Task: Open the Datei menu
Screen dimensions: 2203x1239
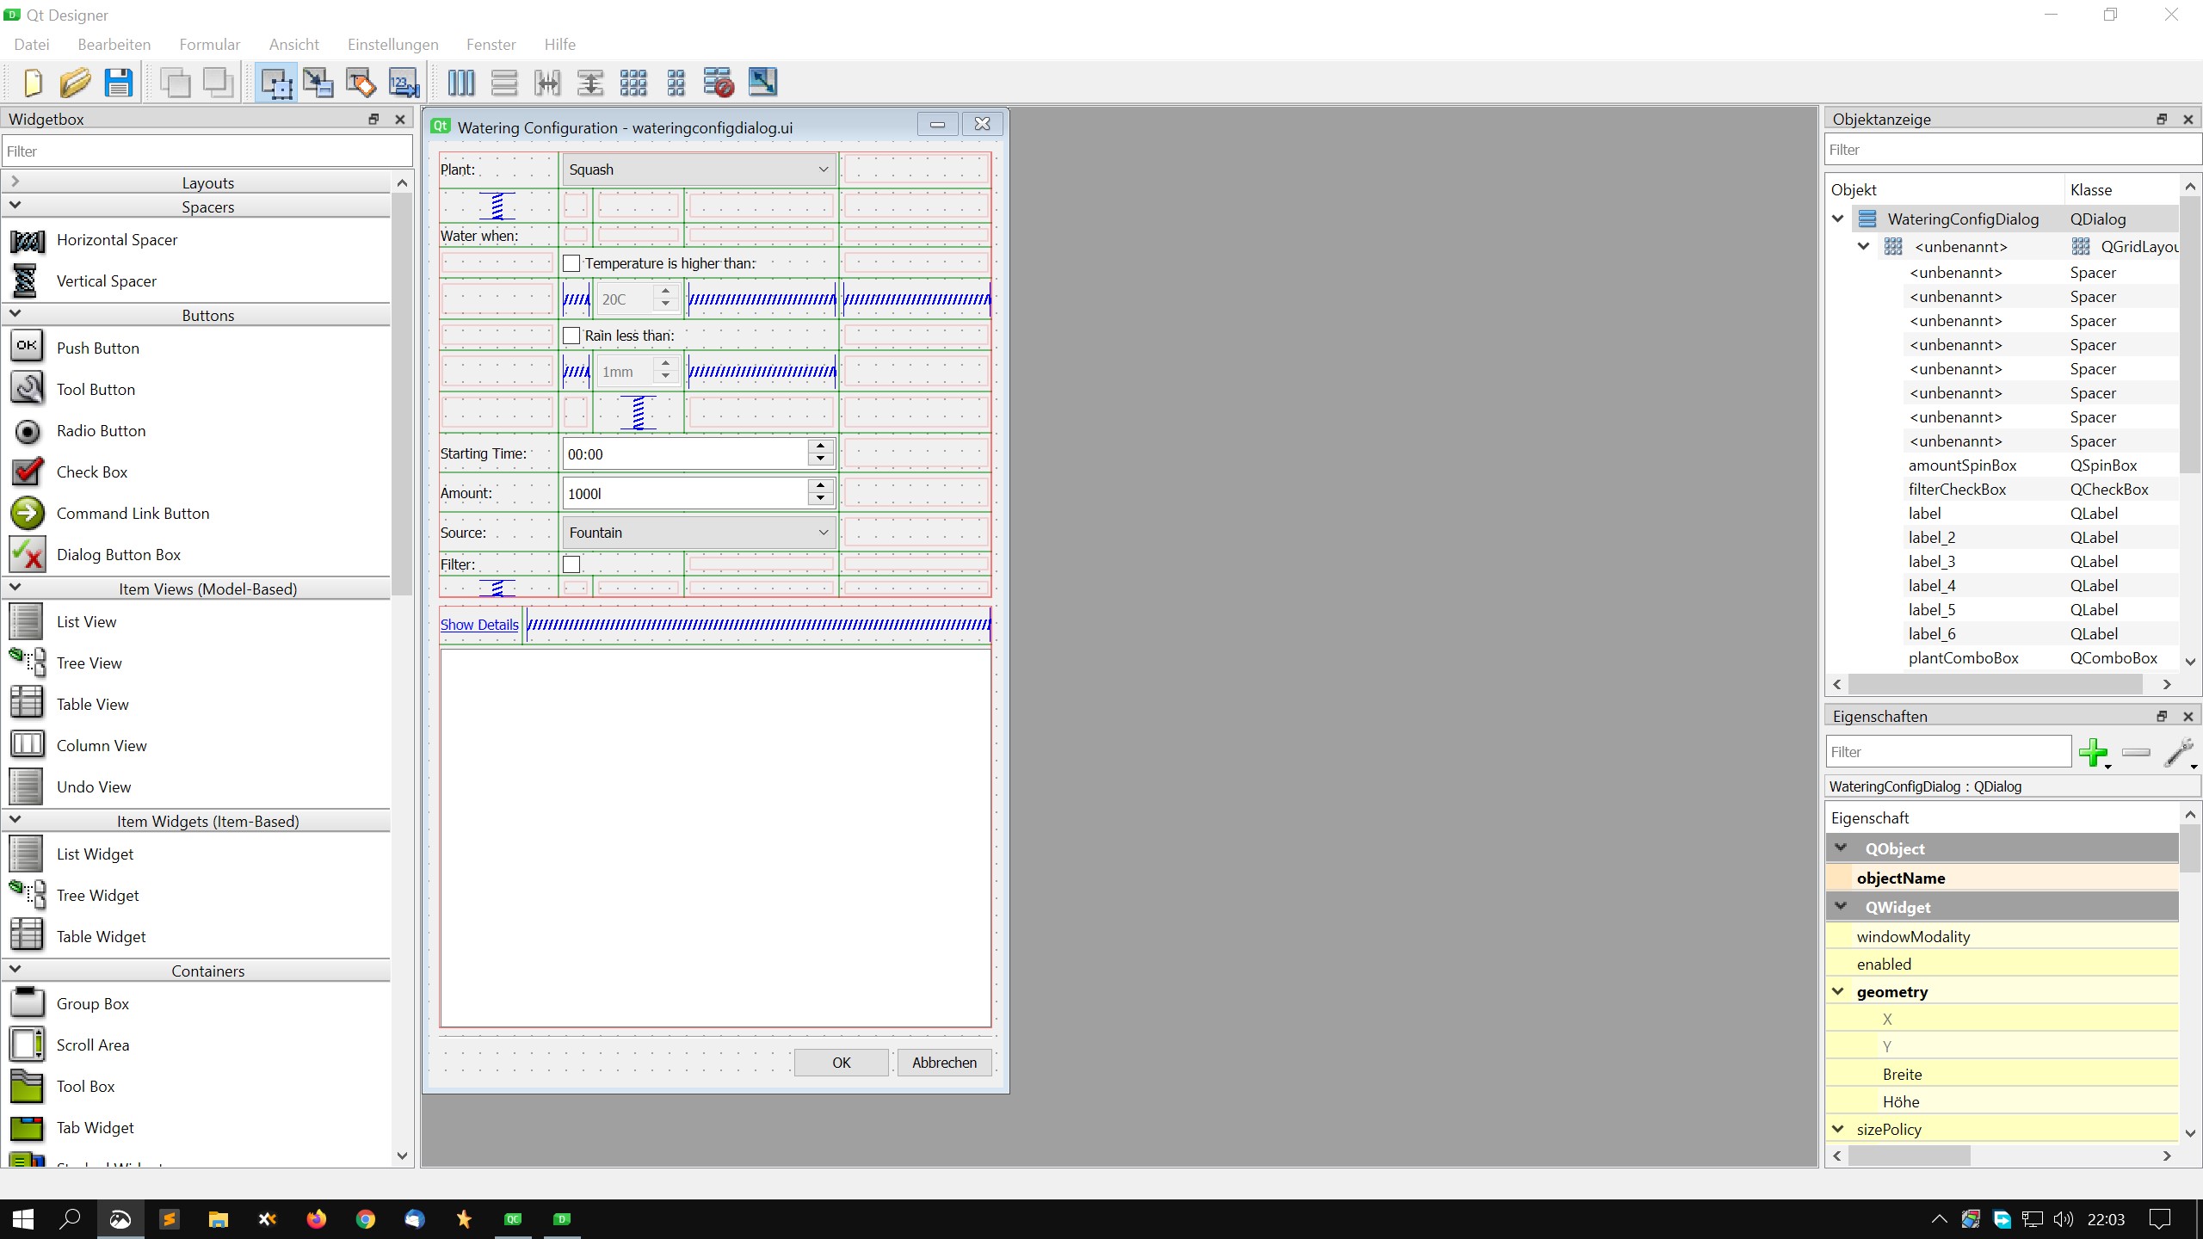Action: pos(30,44)
